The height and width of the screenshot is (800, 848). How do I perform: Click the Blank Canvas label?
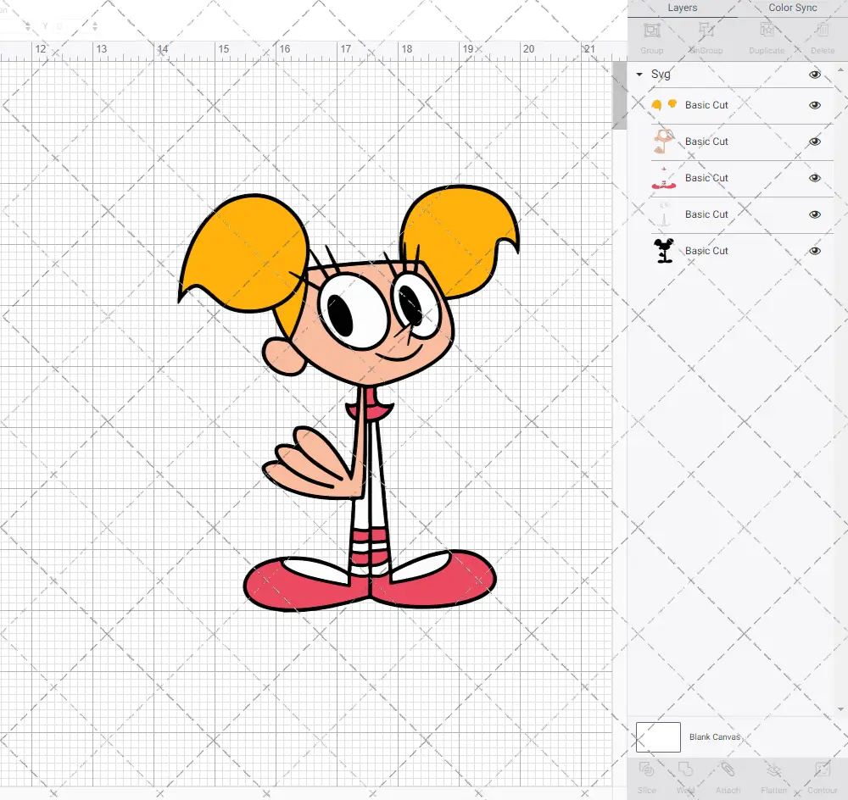click(x=714, y=736)
